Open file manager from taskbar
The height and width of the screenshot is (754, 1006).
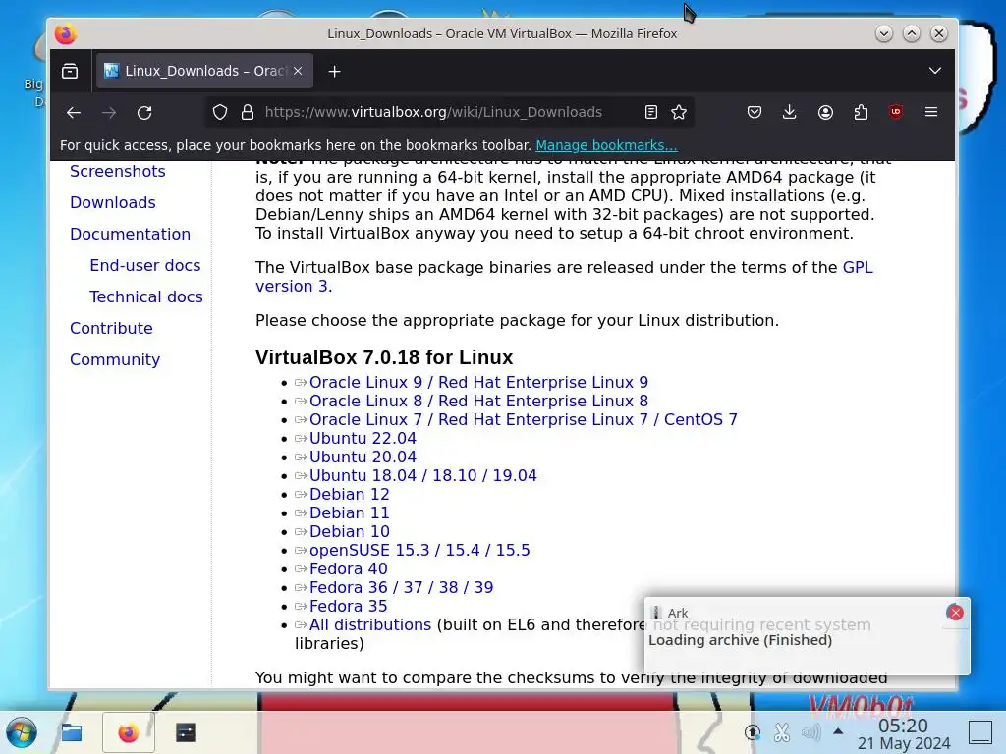pyautogui.click(x=71, y=732)
